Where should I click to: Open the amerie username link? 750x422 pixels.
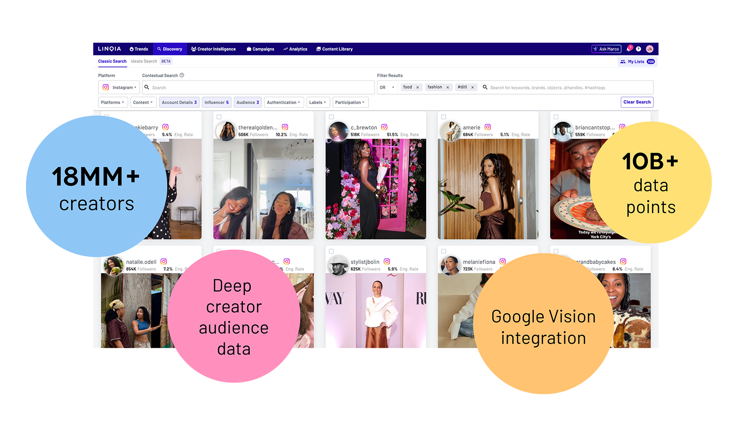[472, 128]
